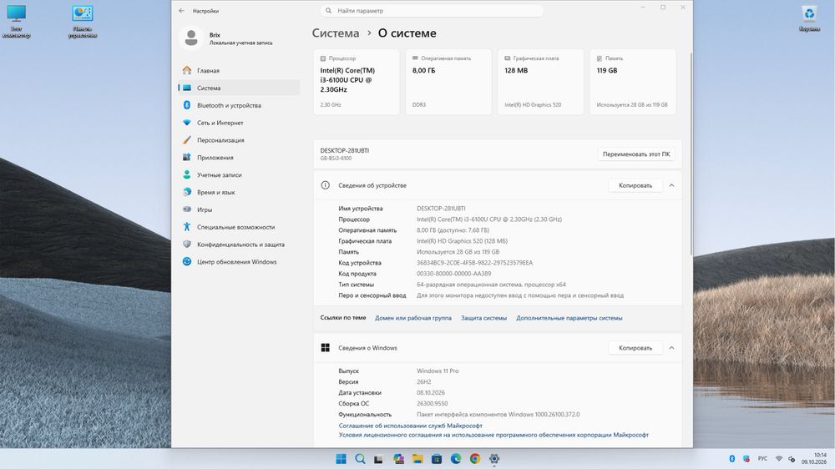The width and height of the screenshot is (835, 469).
Task: Open Персонализация brush icon
Action: (x=187, y=140)
